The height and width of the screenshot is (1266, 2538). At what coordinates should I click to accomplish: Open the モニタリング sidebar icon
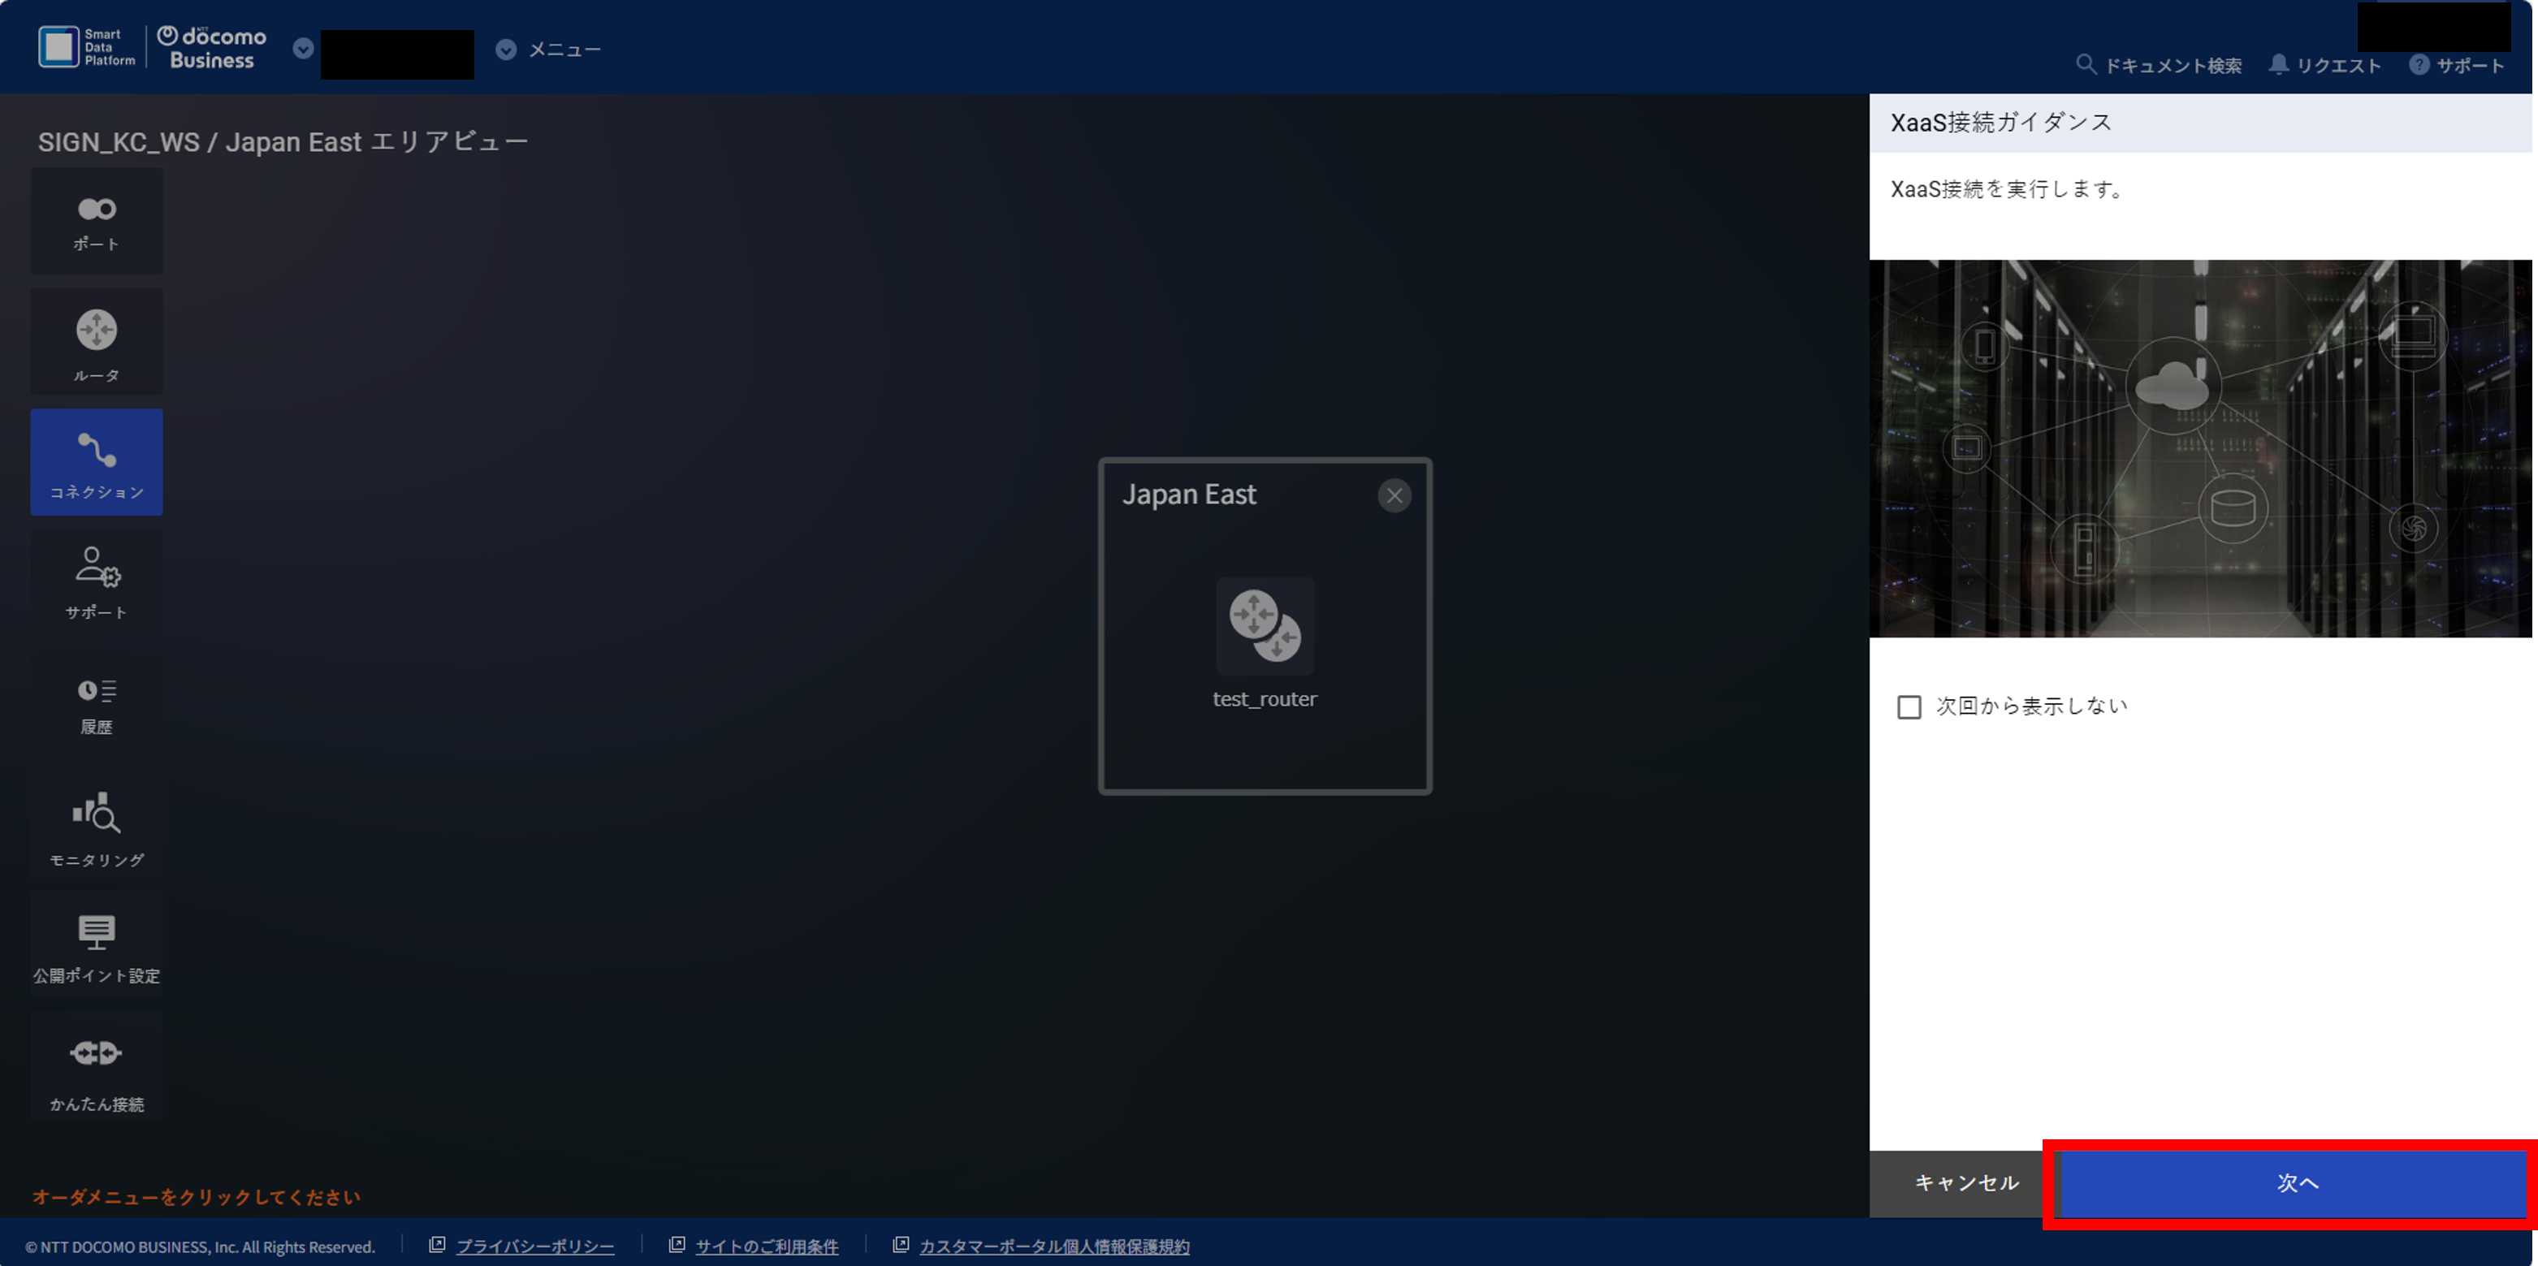click(x=97, y=826)
